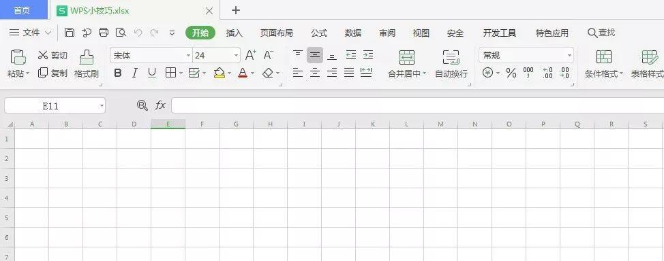Viewport: 664px width, 261px height.
Task: Toggle Bold formatting
Action: click(118, 73)
